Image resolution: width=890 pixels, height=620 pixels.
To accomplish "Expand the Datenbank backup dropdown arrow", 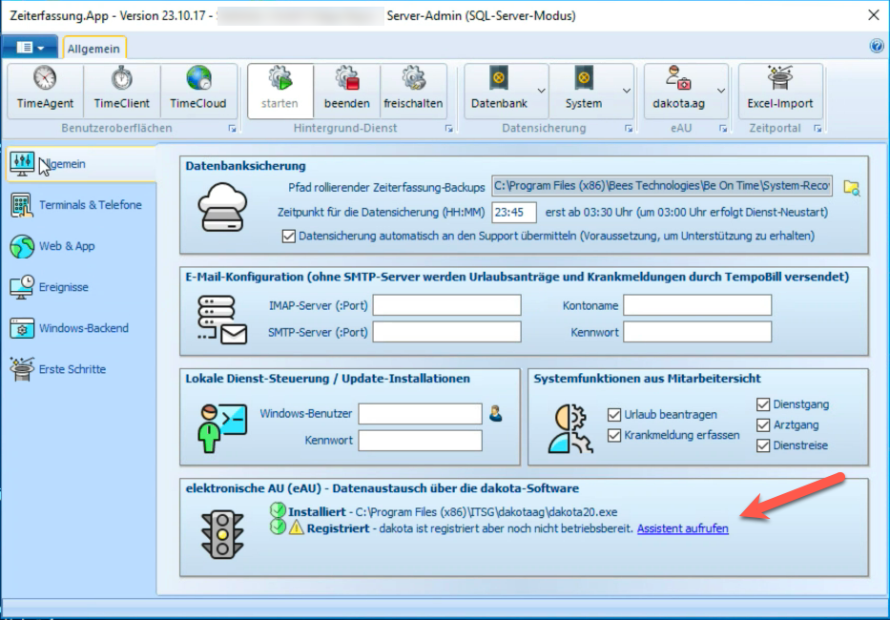I will [541, 91].
